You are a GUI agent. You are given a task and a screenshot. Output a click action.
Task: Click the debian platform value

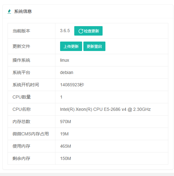(66, 72)
